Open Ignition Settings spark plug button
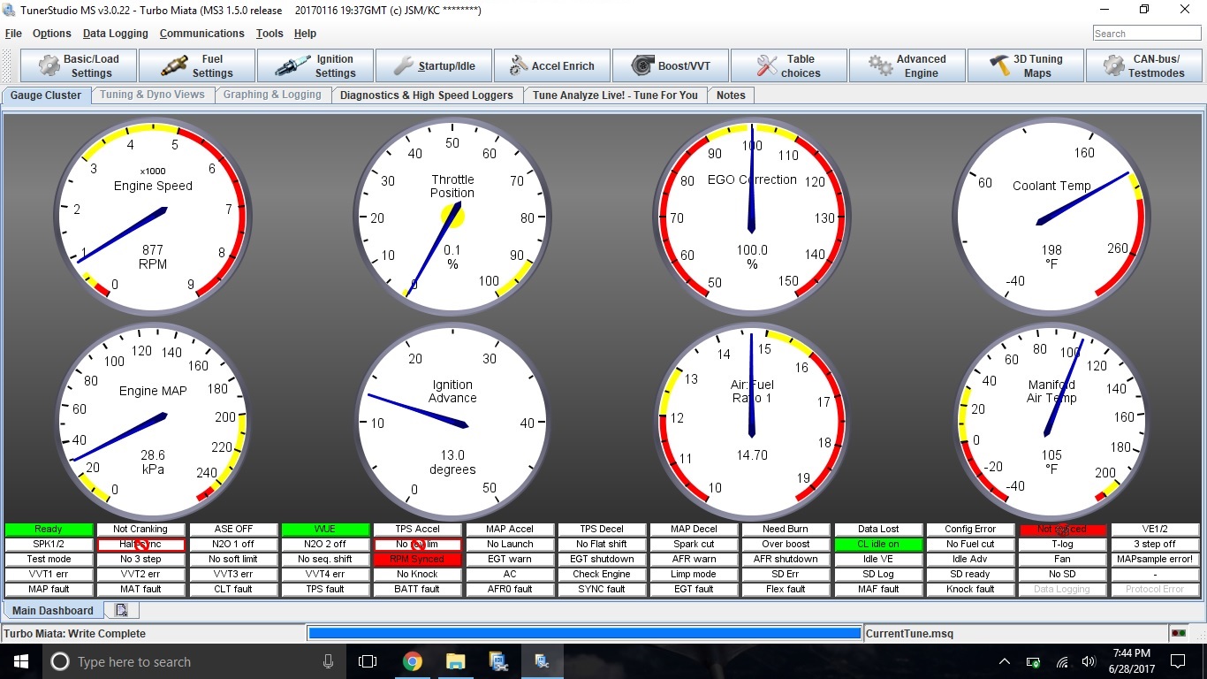Viewport: 1207px width, 679px height. [315, 66]
